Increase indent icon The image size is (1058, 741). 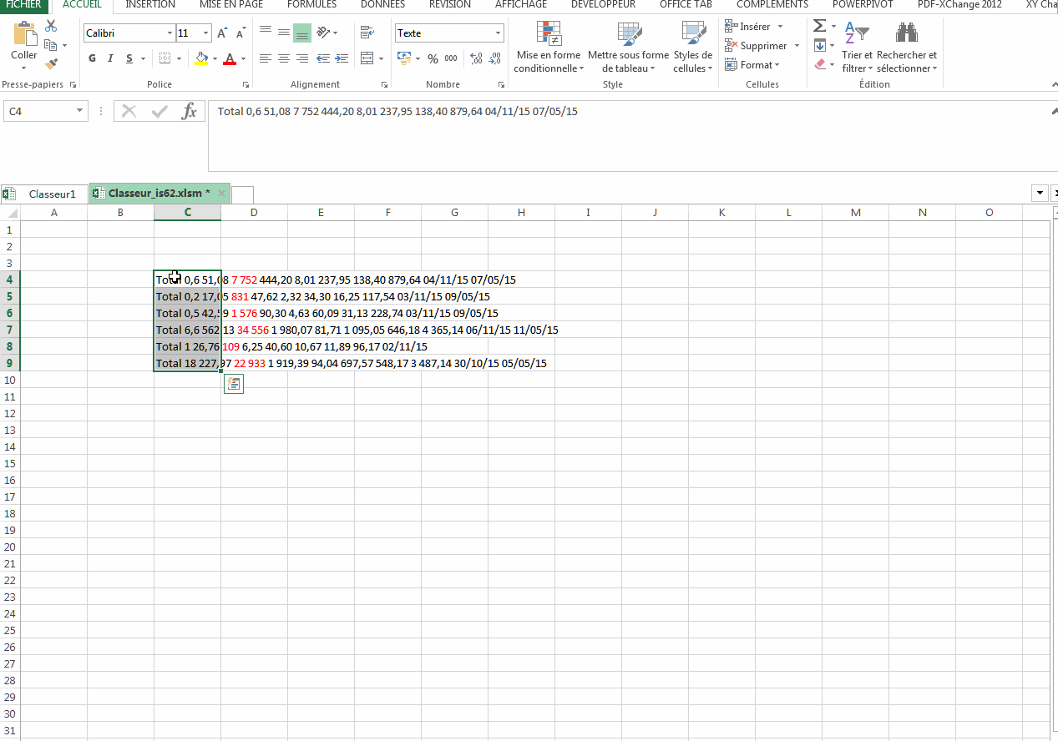tap(342, 58)
